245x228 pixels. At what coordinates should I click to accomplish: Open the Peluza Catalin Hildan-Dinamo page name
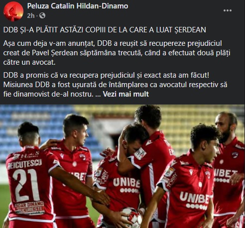78,6
